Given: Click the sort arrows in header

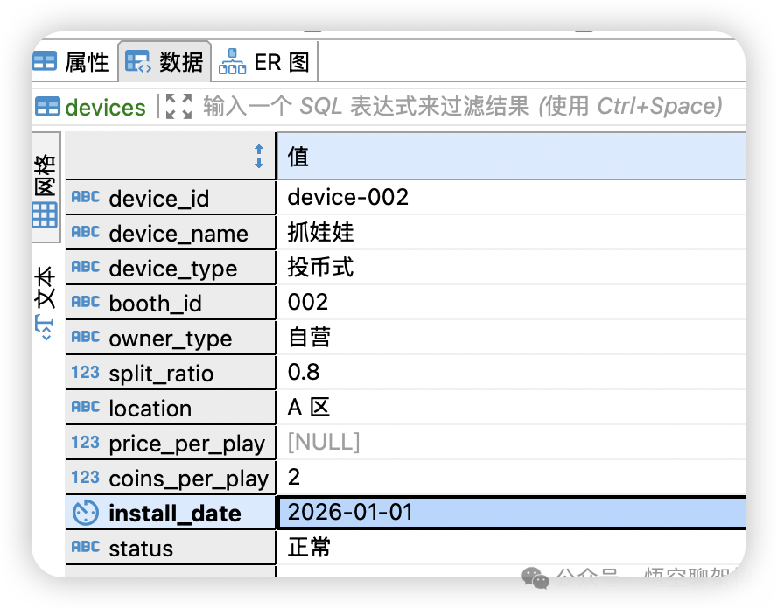Looking at the screenshot, I should pyautogui.click(x=259, y=156).
